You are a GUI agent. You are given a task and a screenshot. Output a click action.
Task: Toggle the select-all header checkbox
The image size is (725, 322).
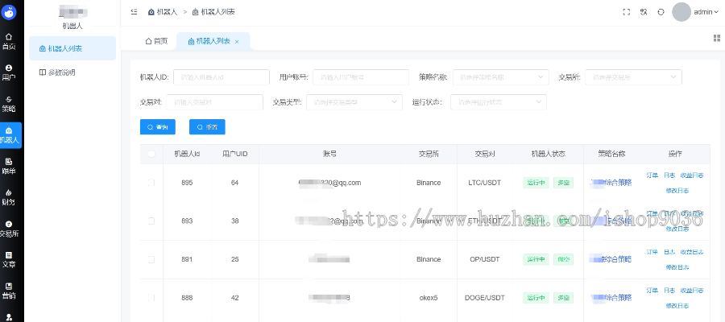click(151, 154)
